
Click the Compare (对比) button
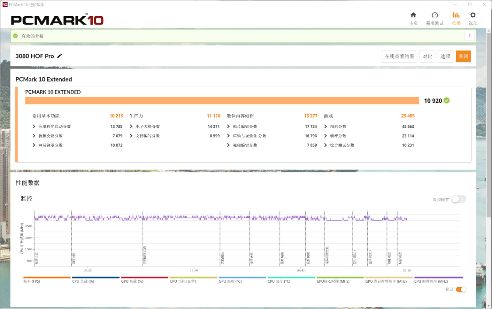(x=427, y=56)
